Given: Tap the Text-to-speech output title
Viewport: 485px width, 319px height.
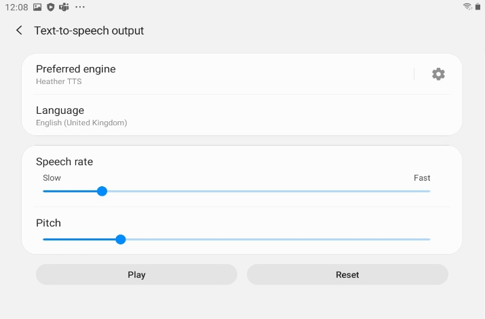Looking at the screenshot, I should (89, 30).
